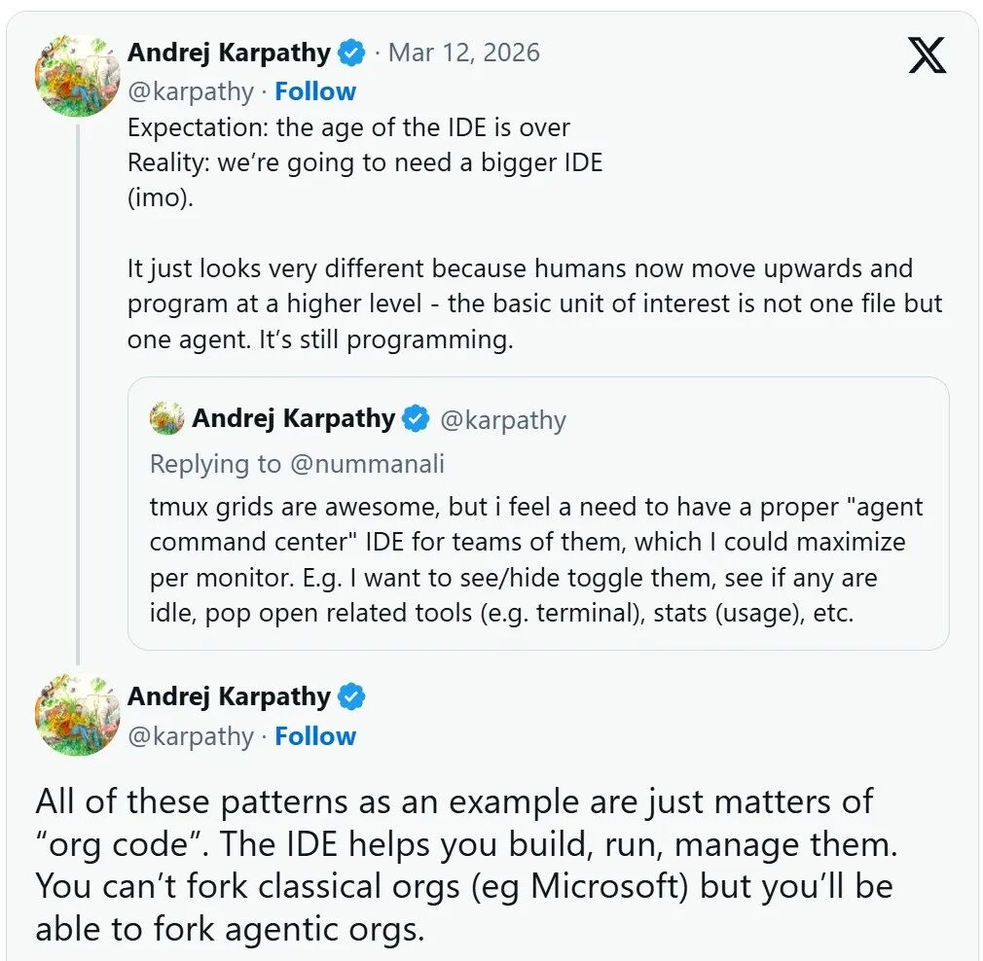Open the Mar 12, 2026 timestamp

[463, 53]
